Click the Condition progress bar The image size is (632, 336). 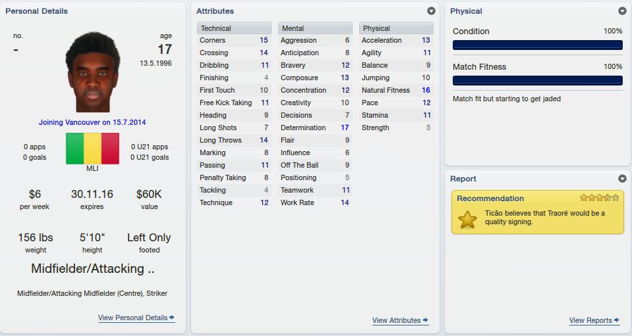coord(538,45)
